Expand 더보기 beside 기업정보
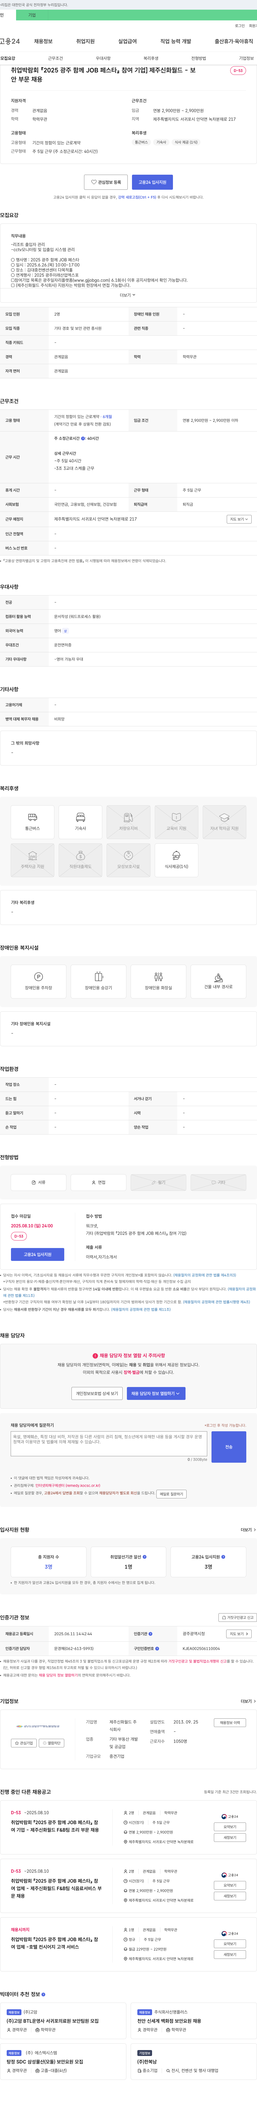The image size is (257, 2104). pyautogui.click(x=248, y=1701)
